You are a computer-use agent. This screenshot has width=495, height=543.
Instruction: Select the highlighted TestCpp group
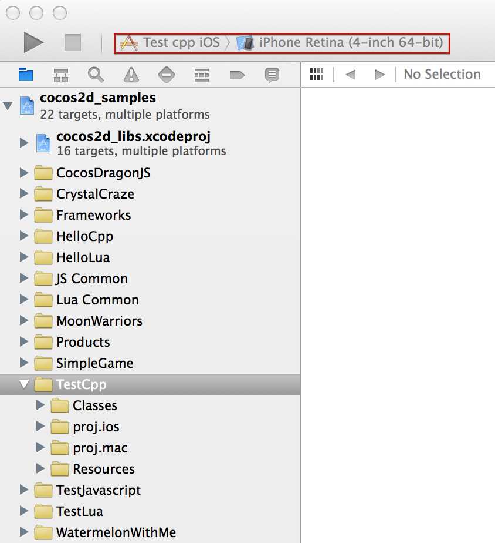[x=150, y=384]
